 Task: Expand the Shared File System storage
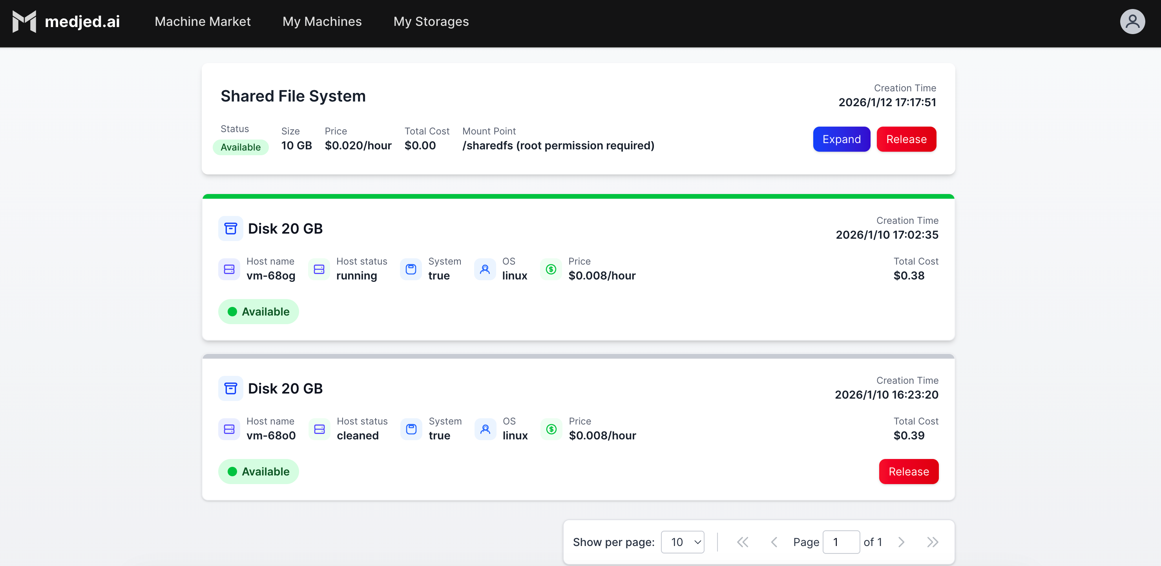coord(841,139)
